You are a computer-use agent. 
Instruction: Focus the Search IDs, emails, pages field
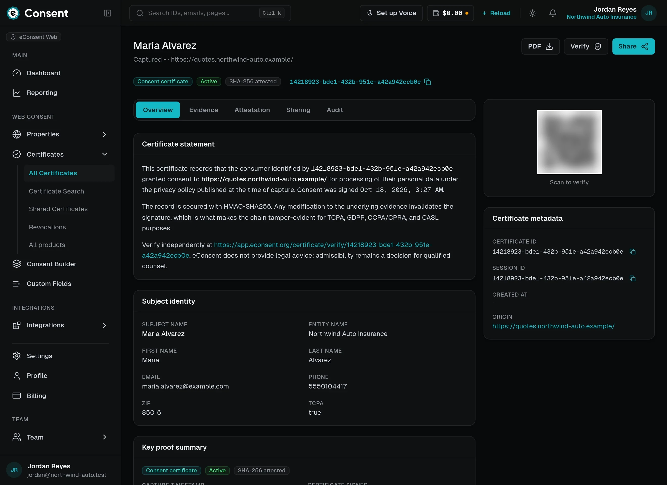click(x=210, y=13)
